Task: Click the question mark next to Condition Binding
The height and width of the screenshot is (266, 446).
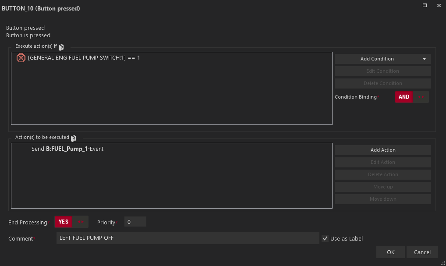Action: [379, 95]
